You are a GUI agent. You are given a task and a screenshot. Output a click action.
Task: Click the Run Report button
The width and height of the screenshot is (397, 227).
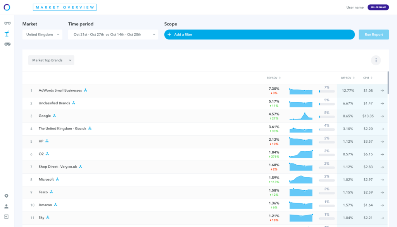(374, 34)
